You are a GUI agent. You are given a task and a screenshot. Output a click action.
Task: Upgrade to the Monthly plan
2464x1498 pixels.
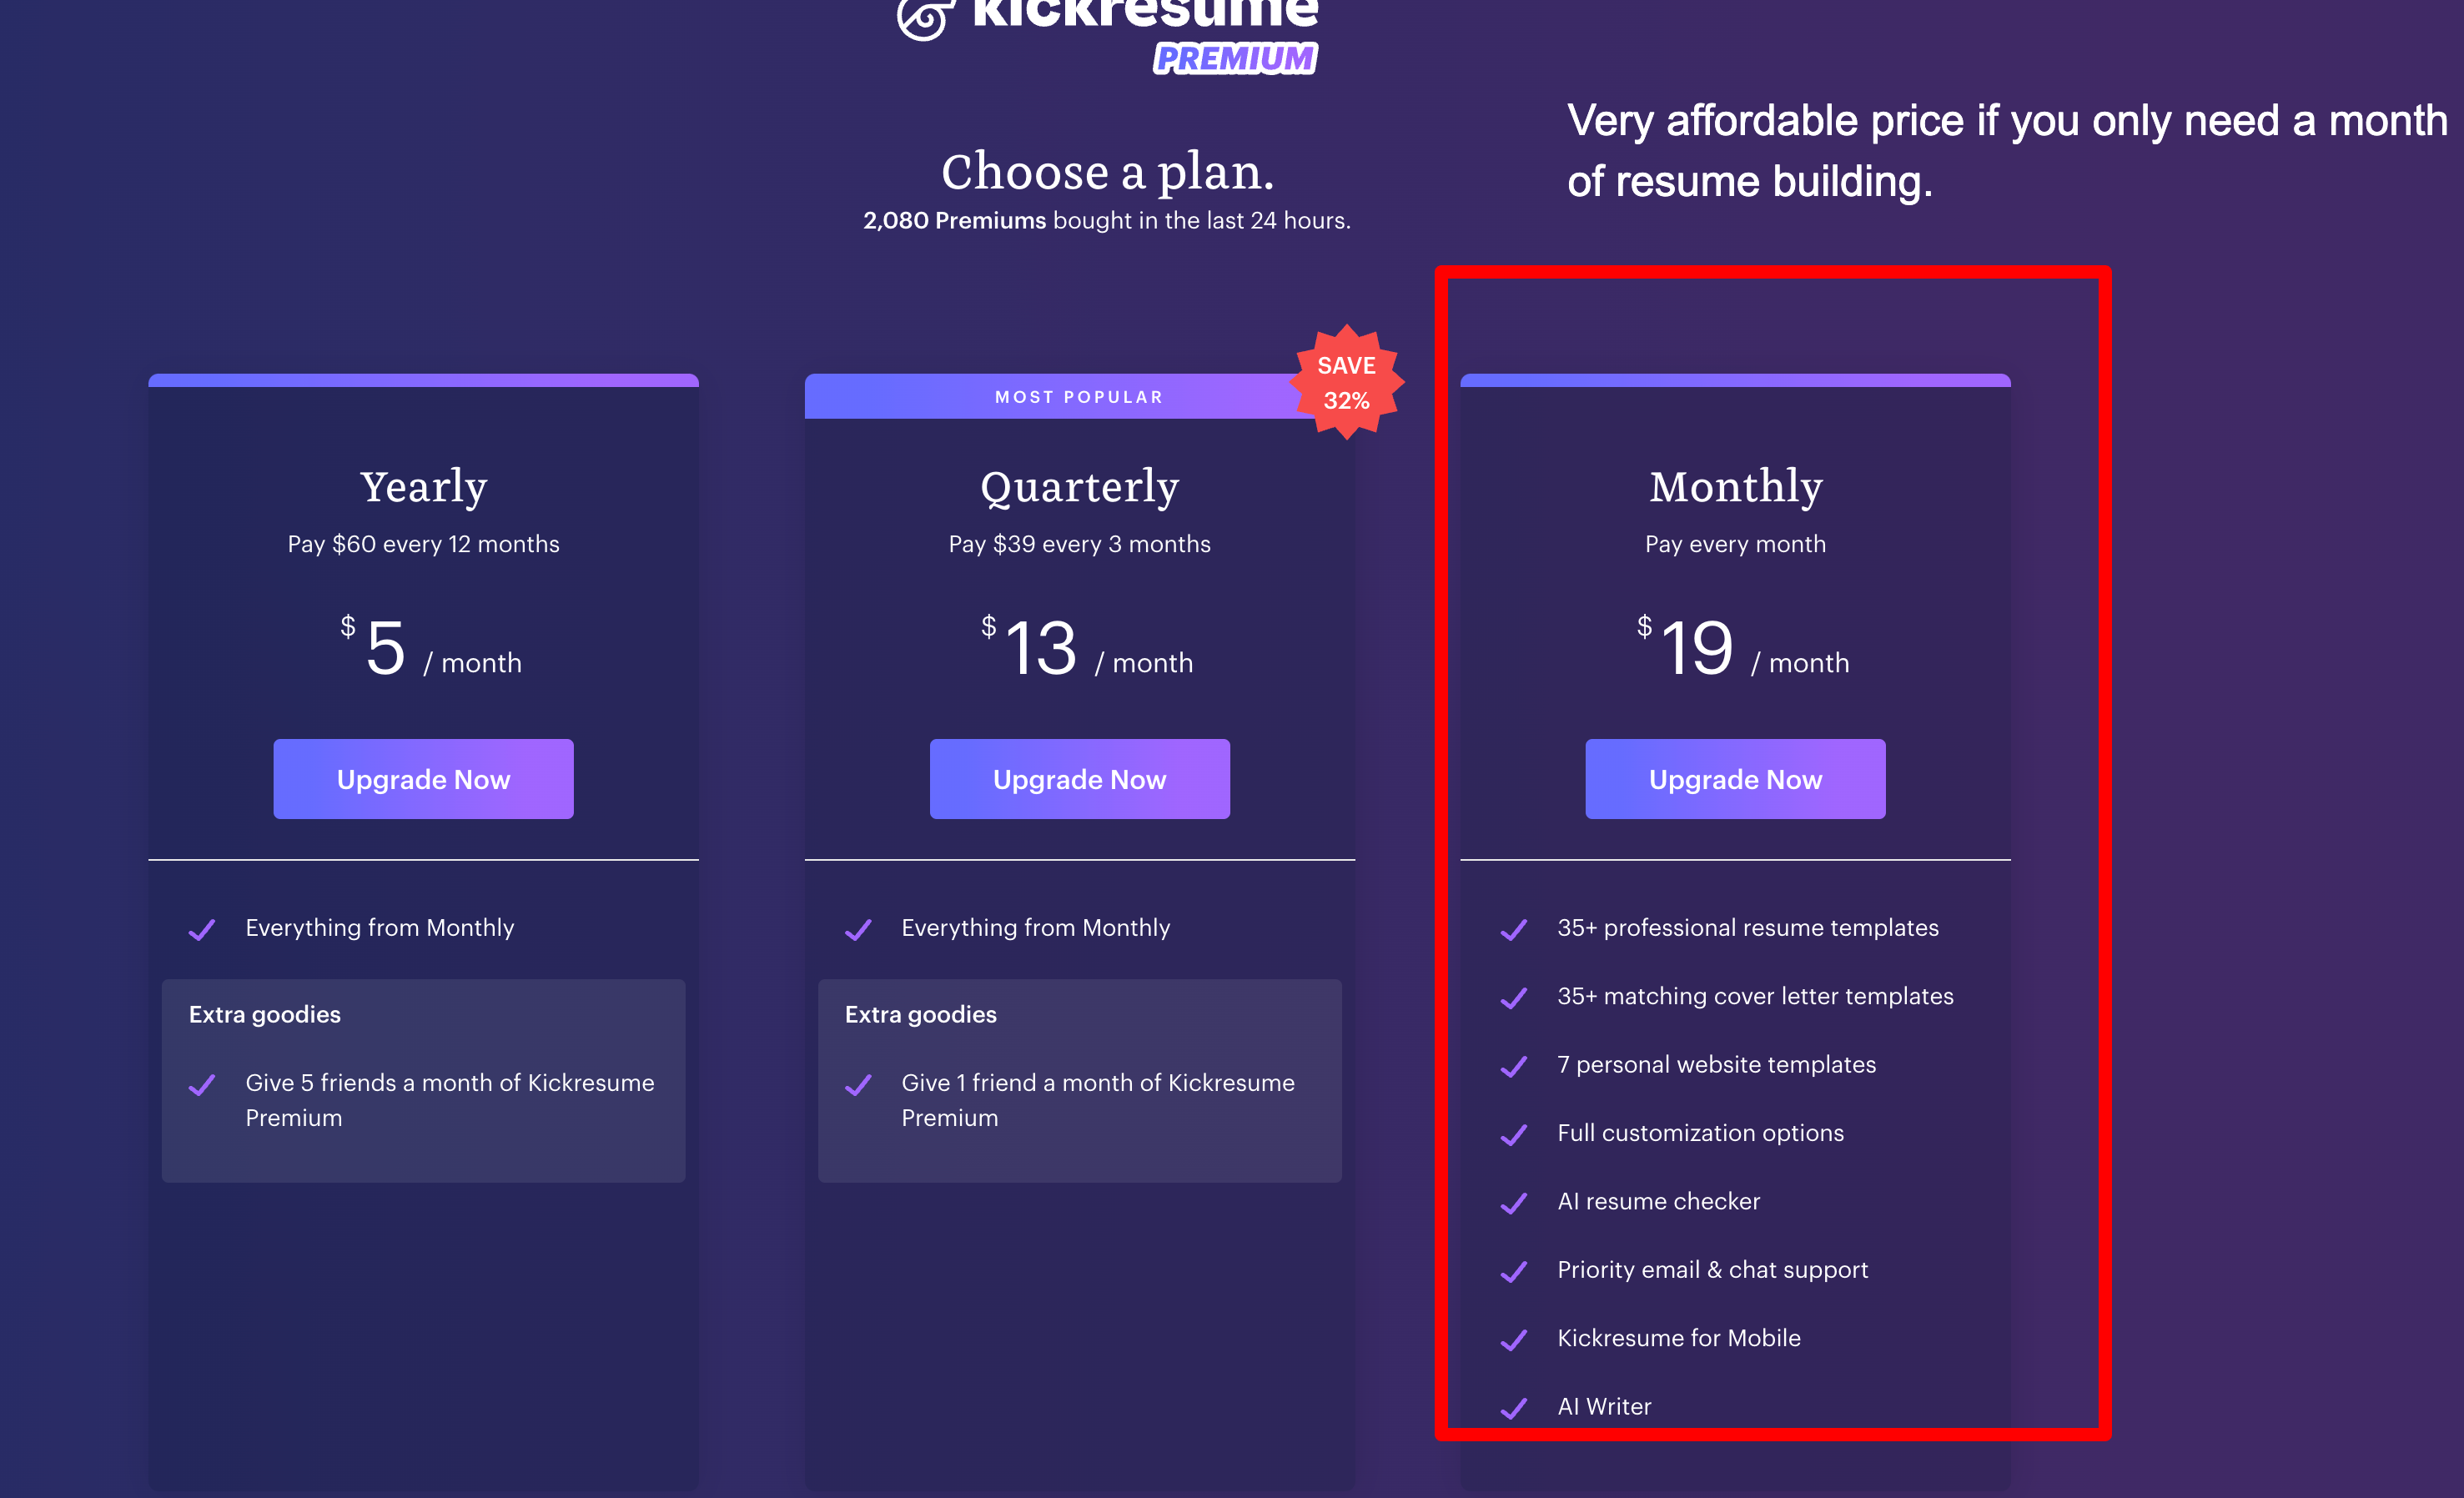1736,779
